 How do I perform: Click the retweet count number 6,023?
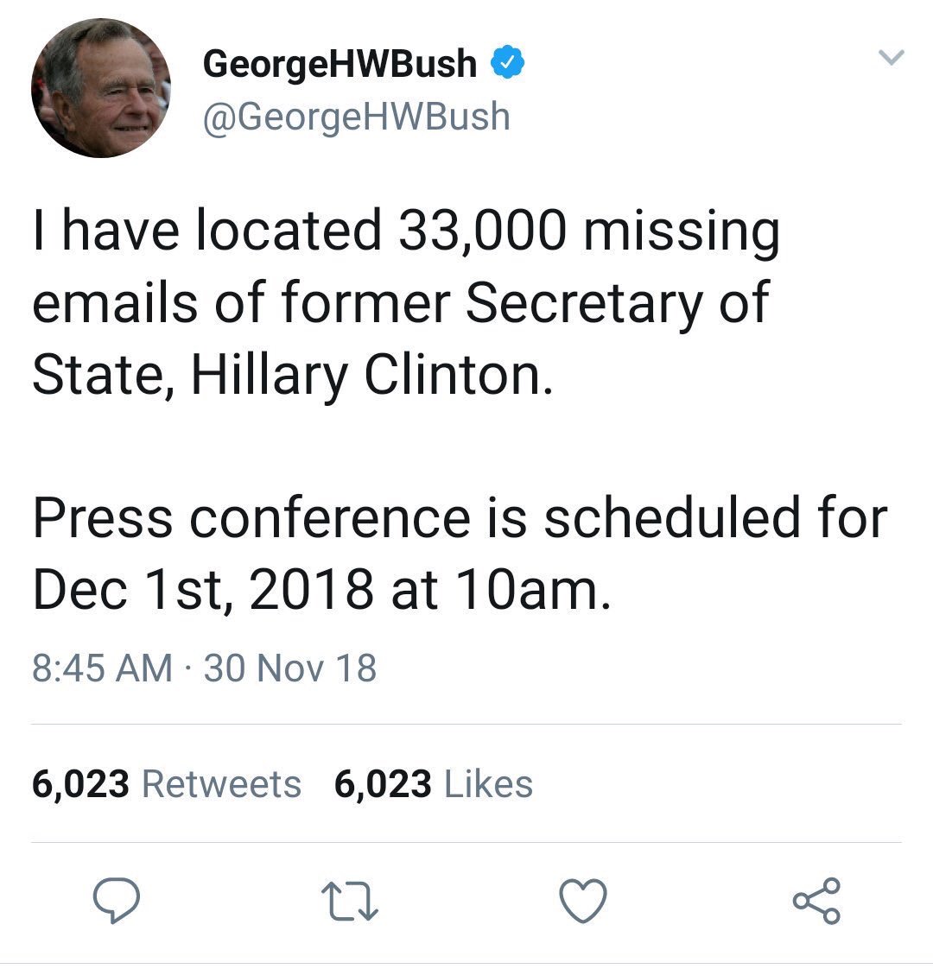point(81,784)
